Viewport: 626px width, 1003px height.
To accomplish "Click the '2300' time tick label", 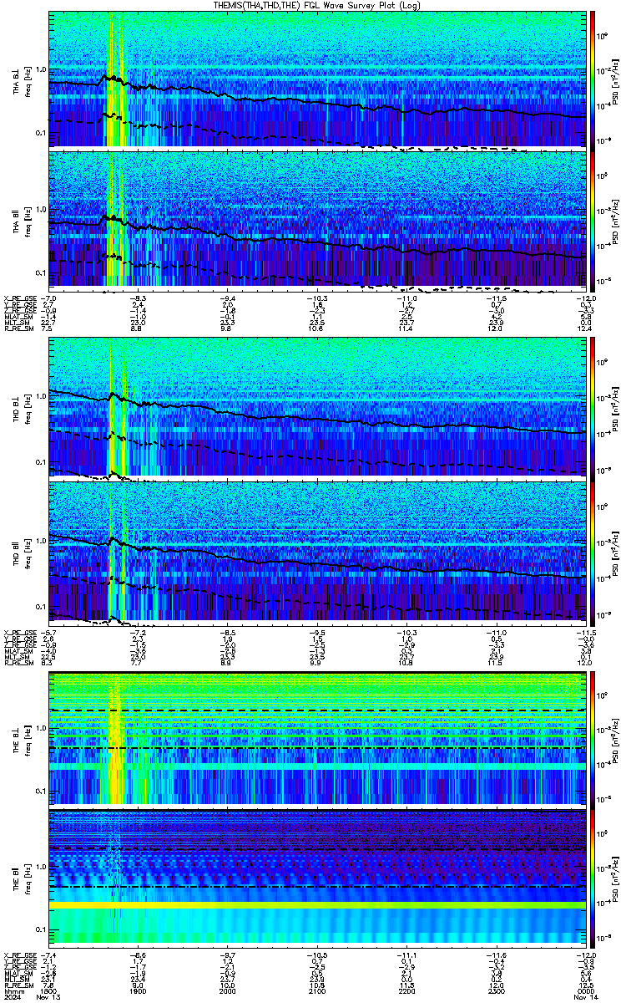I will 496,991.
